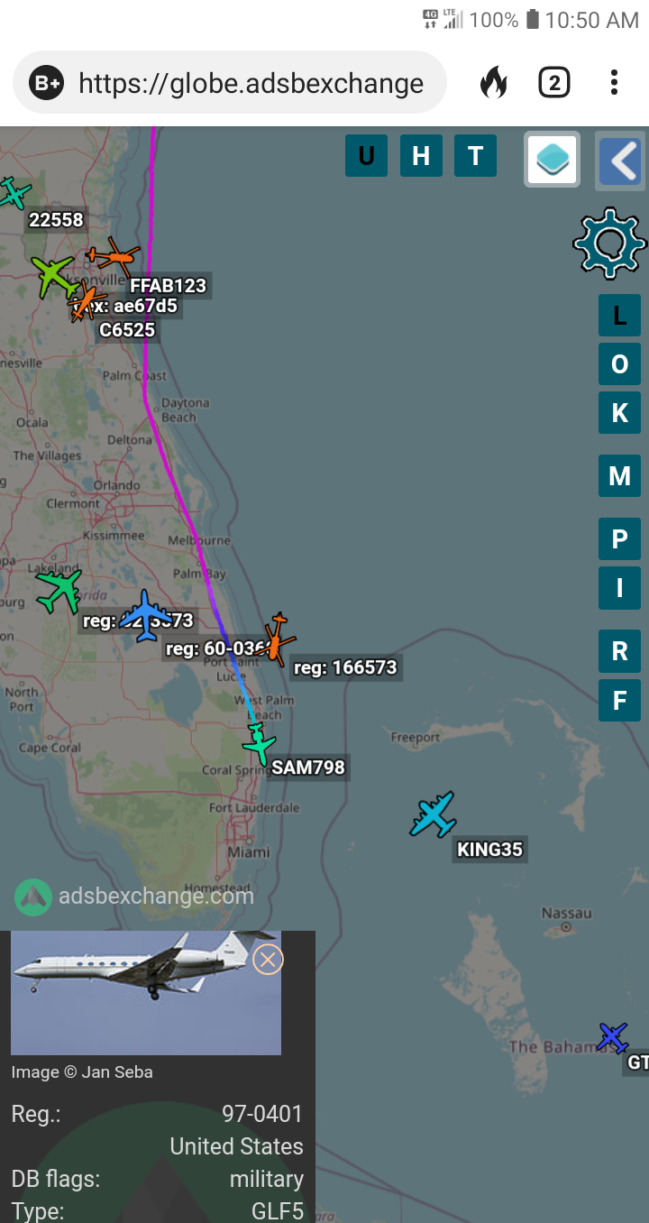Viewport: 649px width, 1223px height.
Task: Tap the P button in right column
Action: (x=619, y=539)
